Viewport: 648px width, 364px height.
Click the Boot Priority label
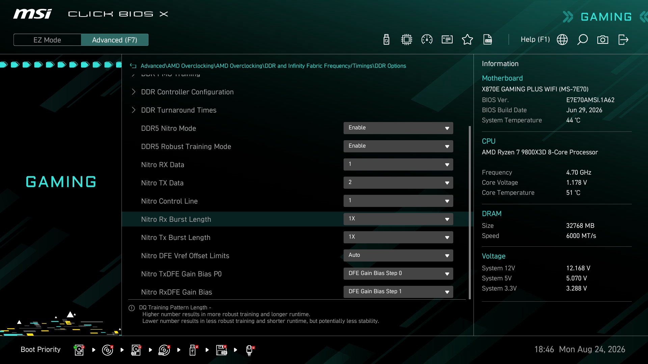40,350
